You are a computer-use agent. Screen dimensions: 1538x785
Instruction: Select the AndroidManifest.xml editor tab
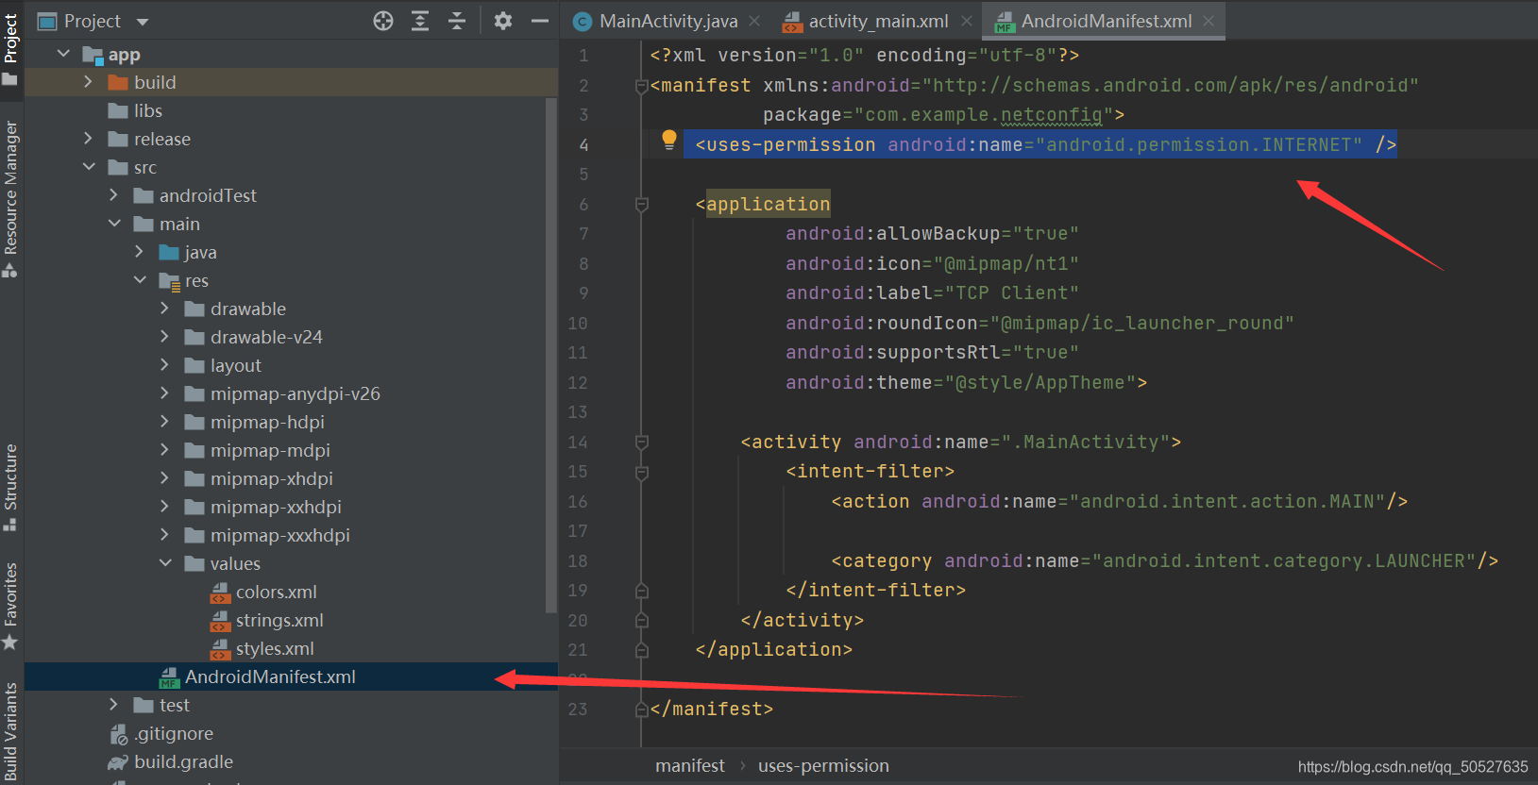[1106, 21]
